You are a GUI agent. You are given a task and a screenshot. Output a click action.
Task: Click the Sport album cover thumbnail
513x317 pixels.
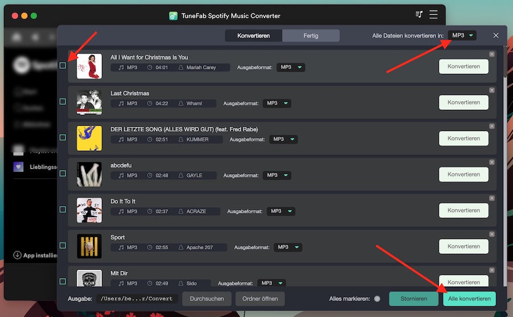[x=89, y=246]
